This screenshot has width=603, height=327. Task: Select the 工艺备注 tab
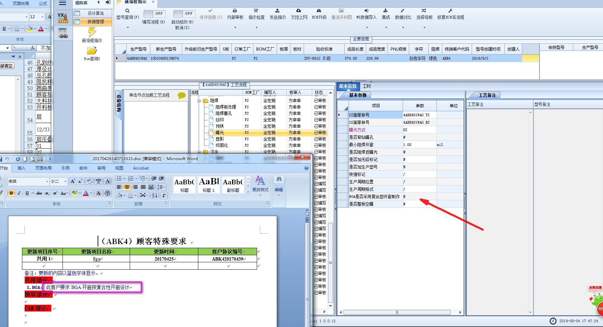(487, 95)
